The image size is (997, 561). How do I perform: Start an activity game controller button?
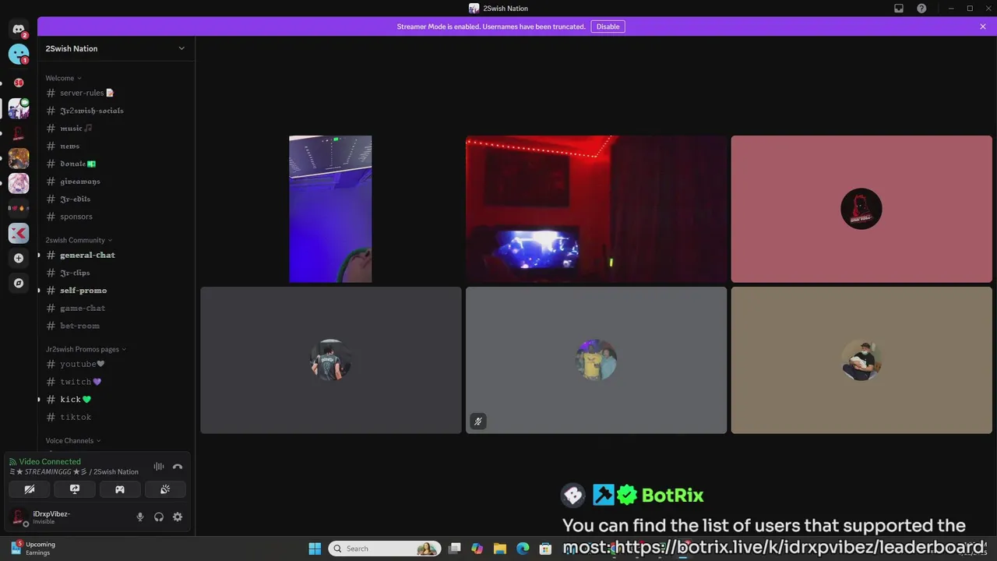click(x=120, y=489)
